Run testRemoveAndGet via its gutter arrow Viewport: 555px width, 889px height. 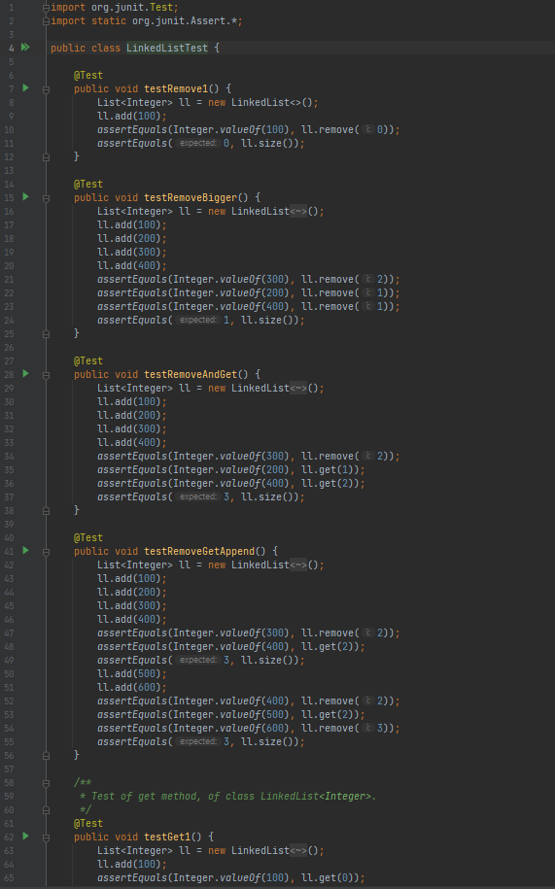(x=25, y=374)
